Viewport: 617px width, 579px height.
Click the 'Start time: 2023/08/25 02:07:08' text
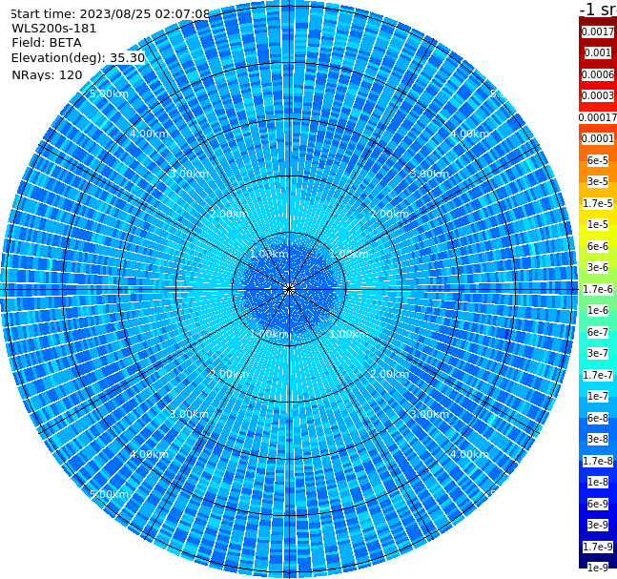coord(111,14)
